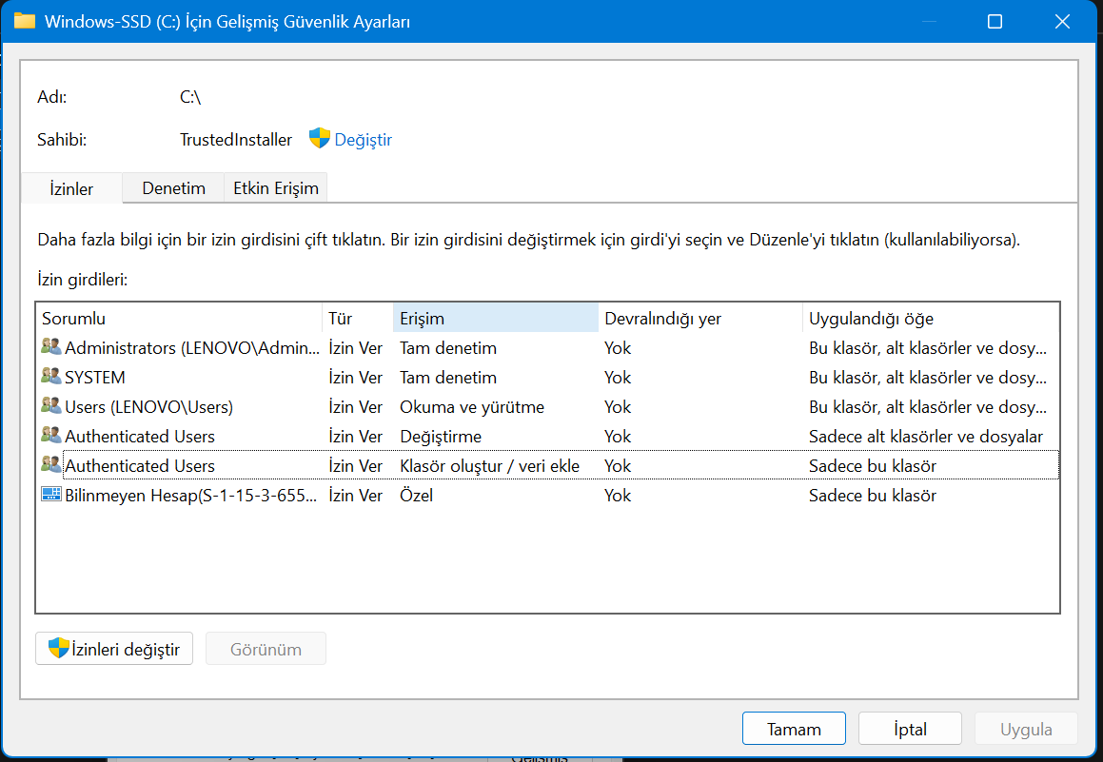Click the shield icon beside Değiştir

click(x=320, y=139)
